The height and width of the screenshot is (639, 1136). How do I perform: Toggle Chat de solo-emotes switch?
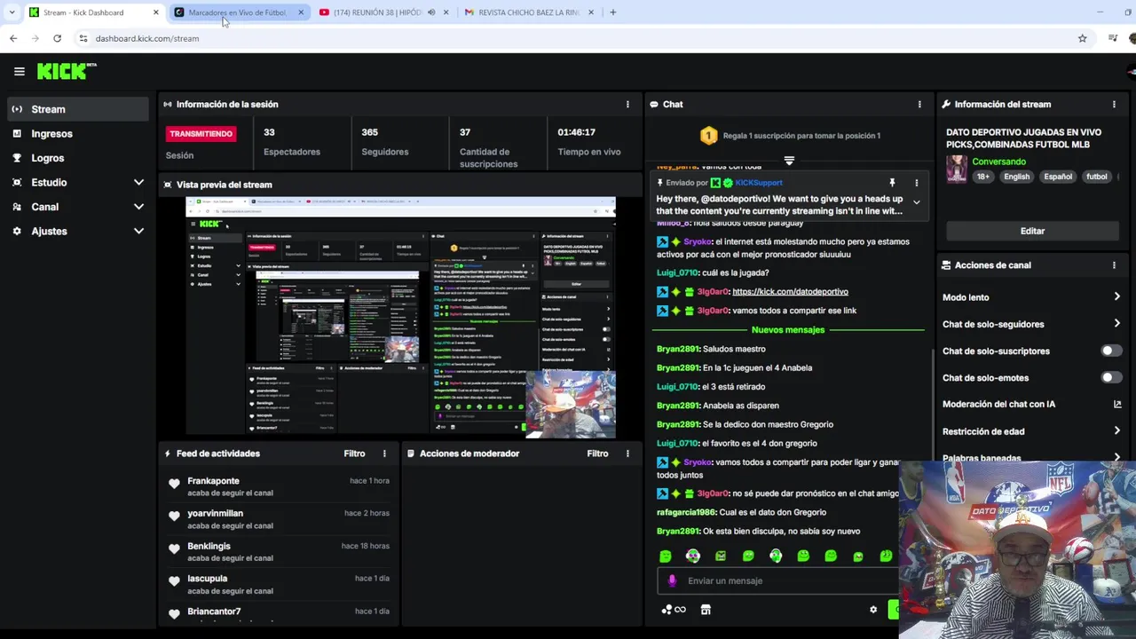coord(1110,378)
